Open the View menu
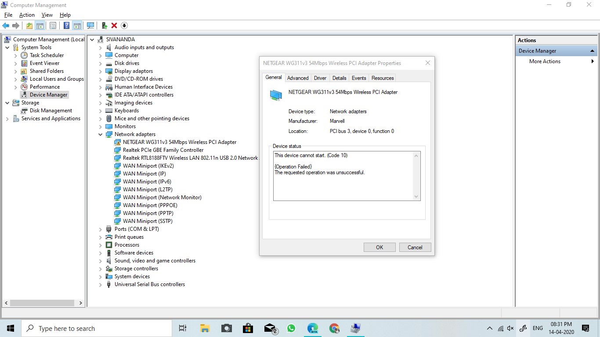 click(x=47, y=15)
